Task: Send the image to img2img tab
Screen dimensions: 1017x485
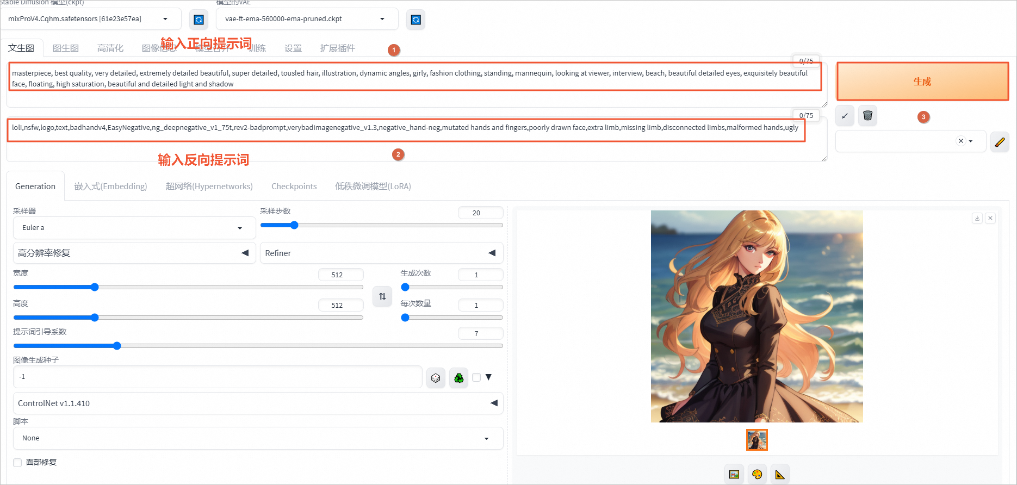Action: (734, 474)
